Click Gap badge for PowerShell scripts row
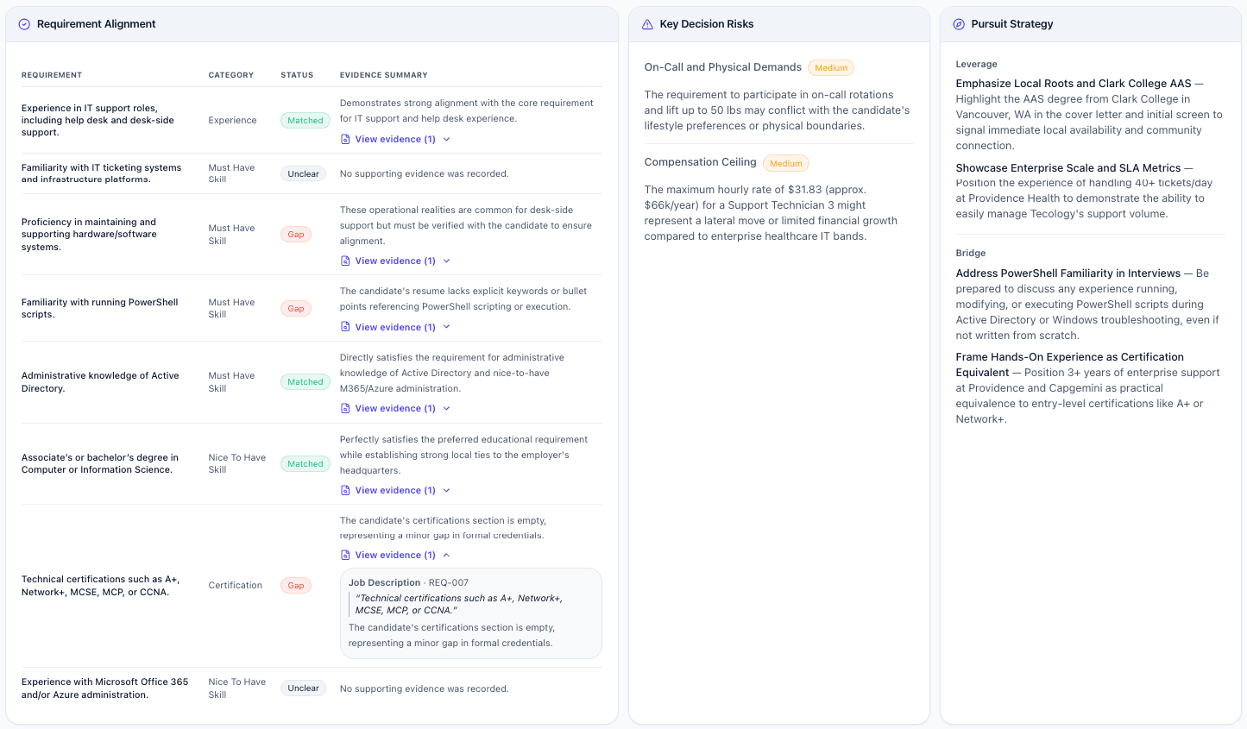1247x729 pixels. [x=296, y=308]
